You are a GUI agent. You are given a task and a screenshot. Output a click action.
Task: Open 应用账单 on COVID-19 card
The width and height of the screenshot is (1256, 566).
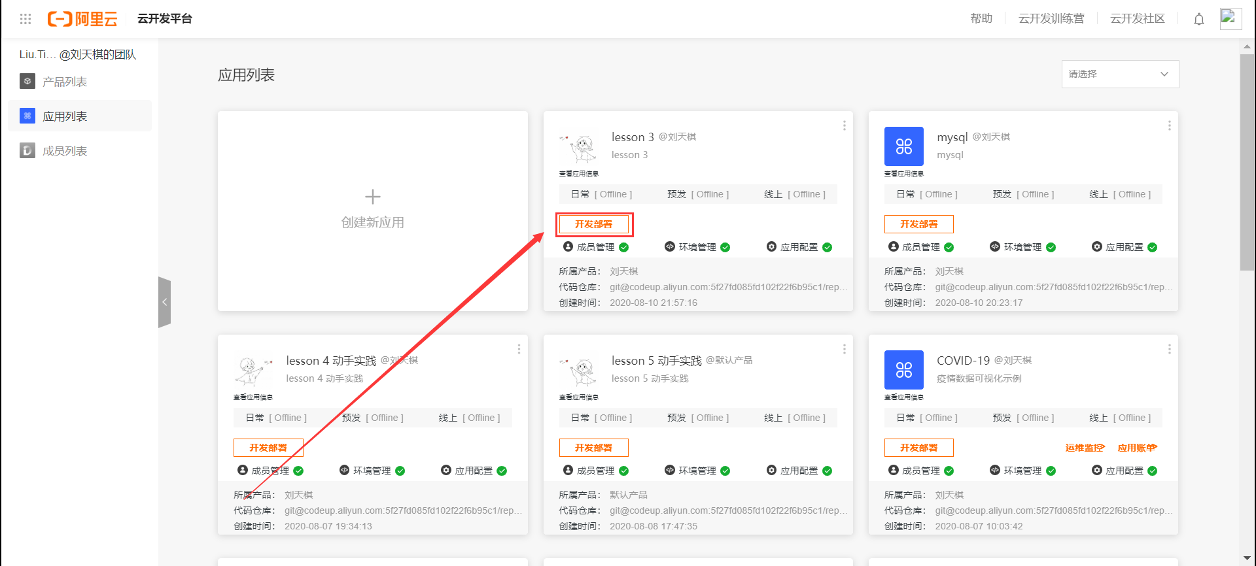[1137, 448]
